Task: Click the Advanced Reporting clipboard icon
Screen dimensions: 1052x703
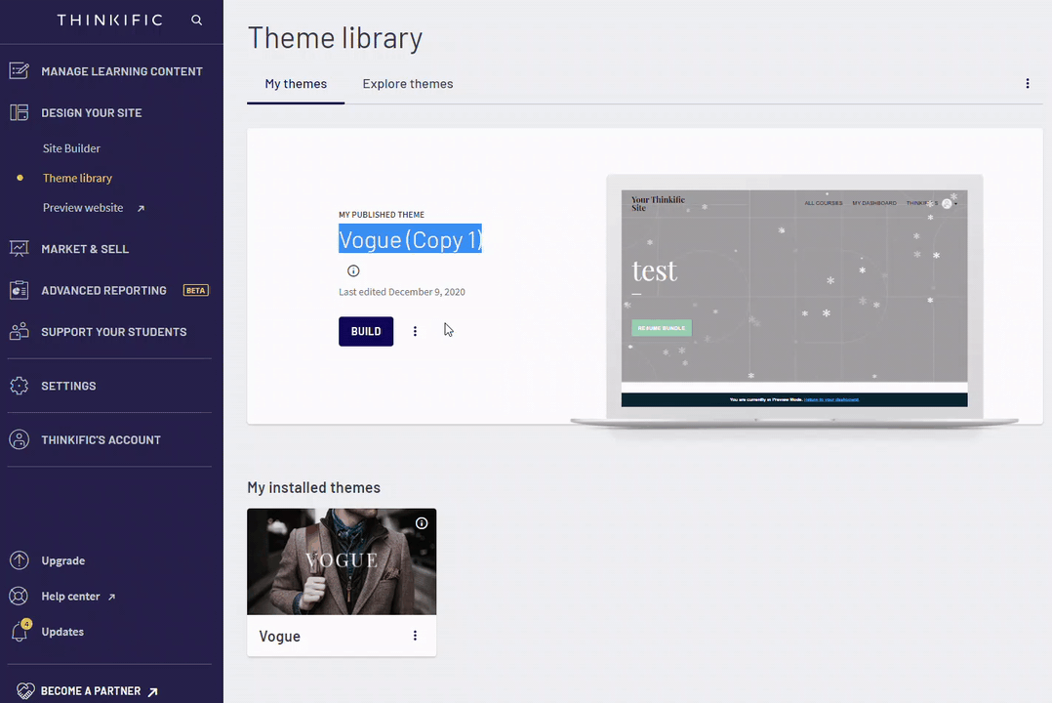Action: (x=19, y=290)
